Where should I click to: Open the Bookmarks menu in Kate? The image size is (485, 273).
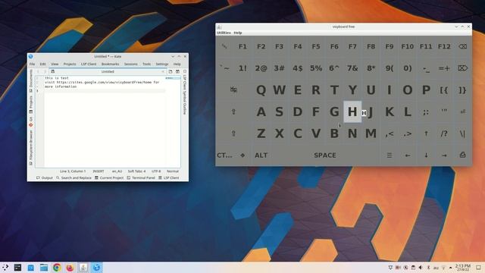coord(110,64)
